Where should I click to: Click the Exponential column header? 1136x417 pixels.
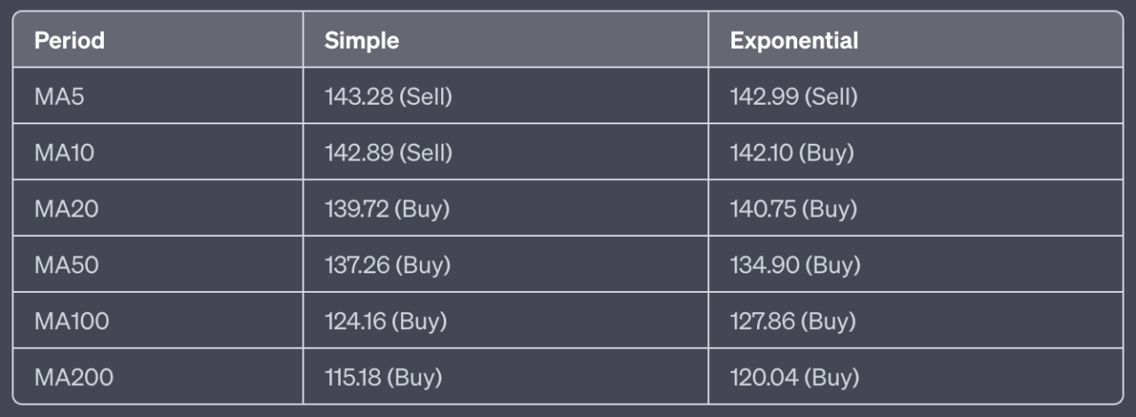[793, 41]
